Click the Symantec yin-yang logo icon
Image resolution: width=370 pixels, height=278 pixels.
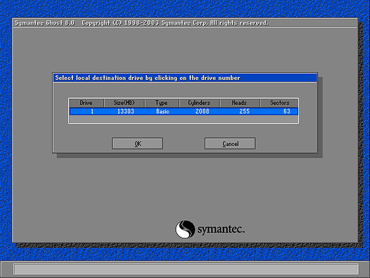(185, 229)
